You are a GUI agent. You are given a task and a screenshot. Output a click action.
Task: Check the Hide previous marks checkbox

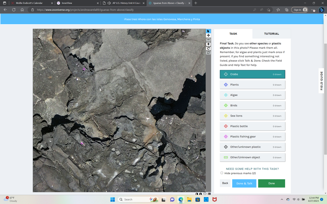(222, 173)
